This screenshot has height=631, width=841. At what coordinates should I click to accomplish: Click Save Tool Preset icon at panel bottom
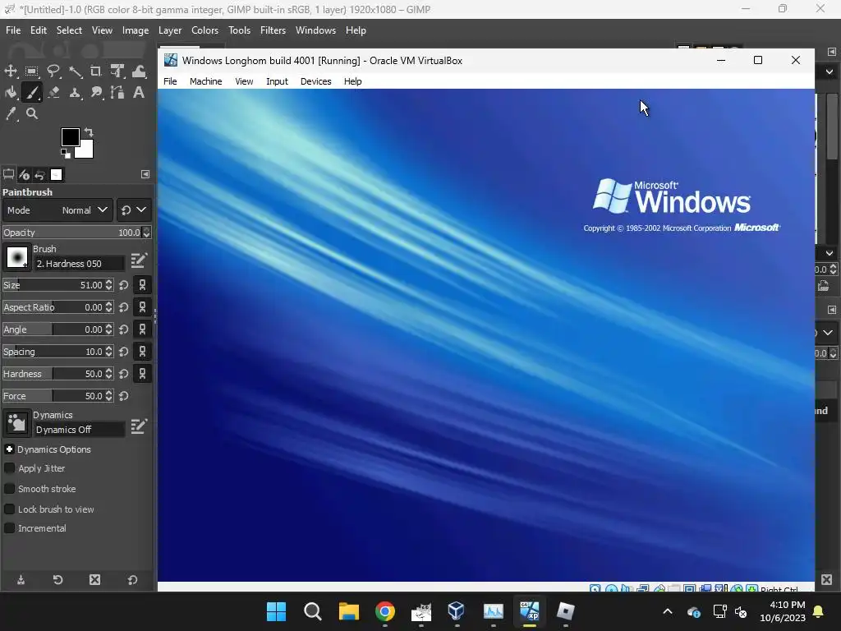(x=21, y=580)
